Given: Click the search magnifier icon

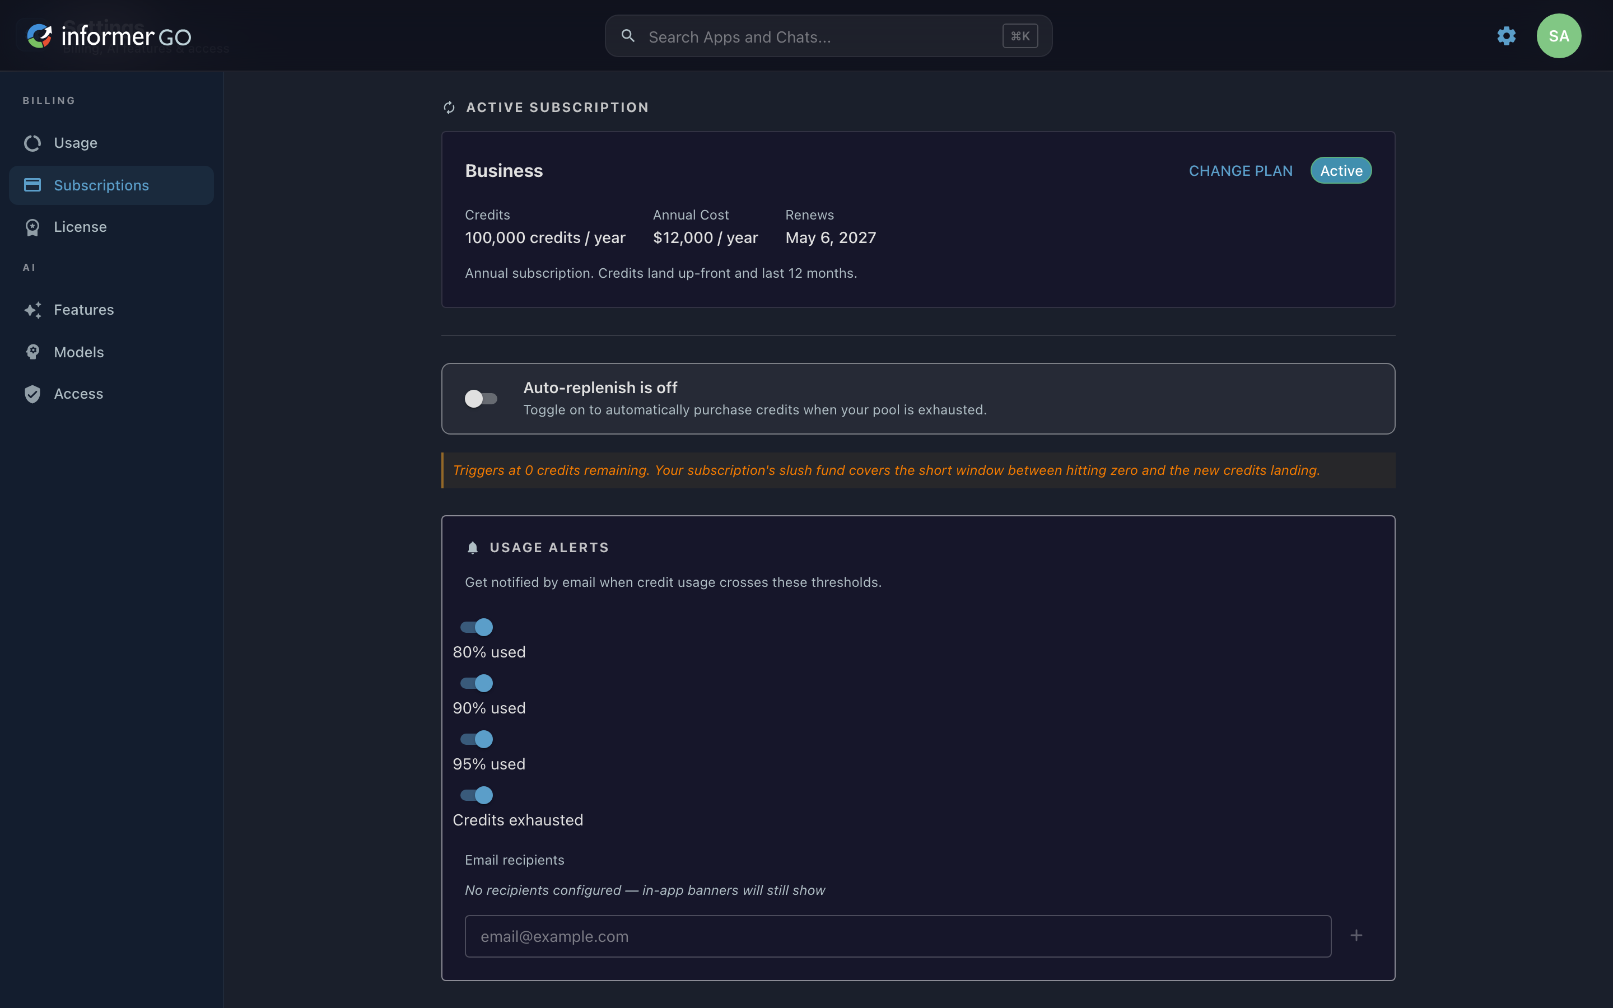Looking at the screenshot, I should point(628,36).
